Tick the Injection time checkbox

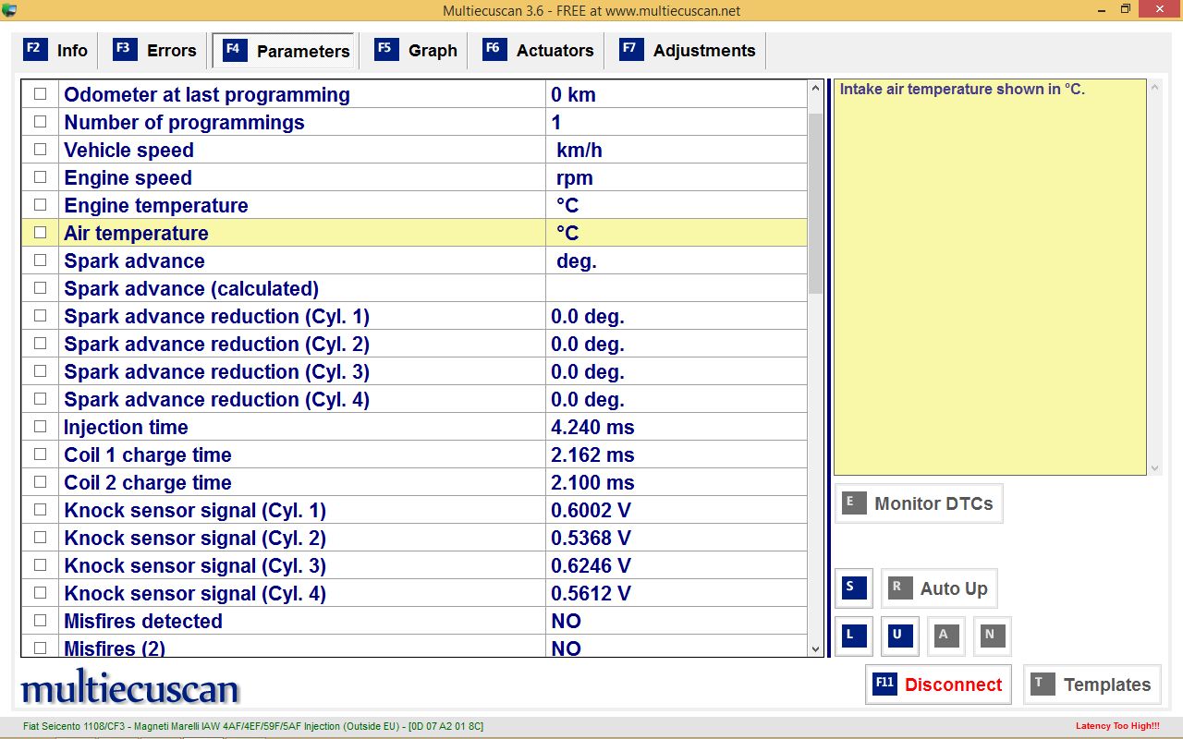(x=40, y=427)
